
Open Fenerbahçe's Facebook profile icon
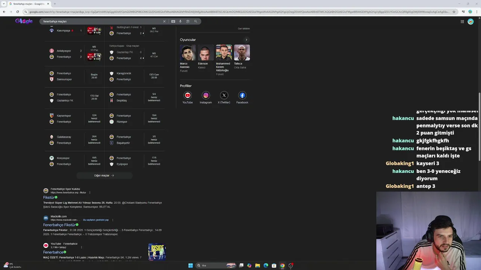coord(242,95)
